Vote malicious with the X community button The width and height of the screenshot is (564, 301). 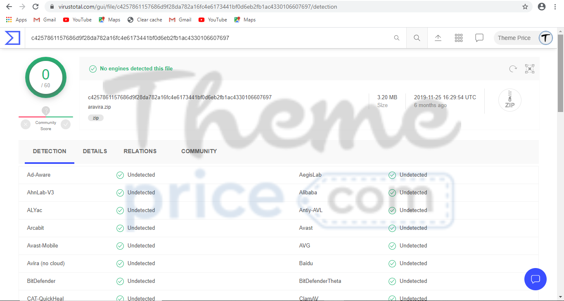(26, 124)
